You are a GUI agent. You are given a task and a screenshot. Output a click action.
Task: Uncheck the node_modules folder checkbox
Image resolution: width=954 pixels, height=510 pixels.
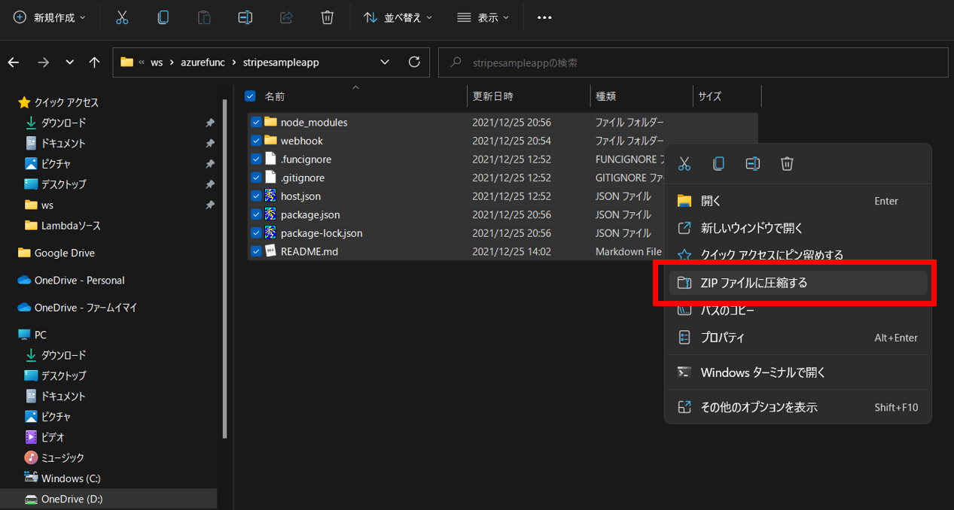(256, 122)
